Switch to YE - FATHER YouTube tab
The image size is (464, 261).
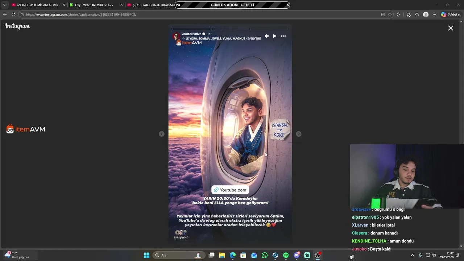150,5
